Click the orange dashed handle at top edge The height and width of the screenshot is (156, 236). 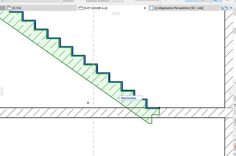tap(116, 13)
